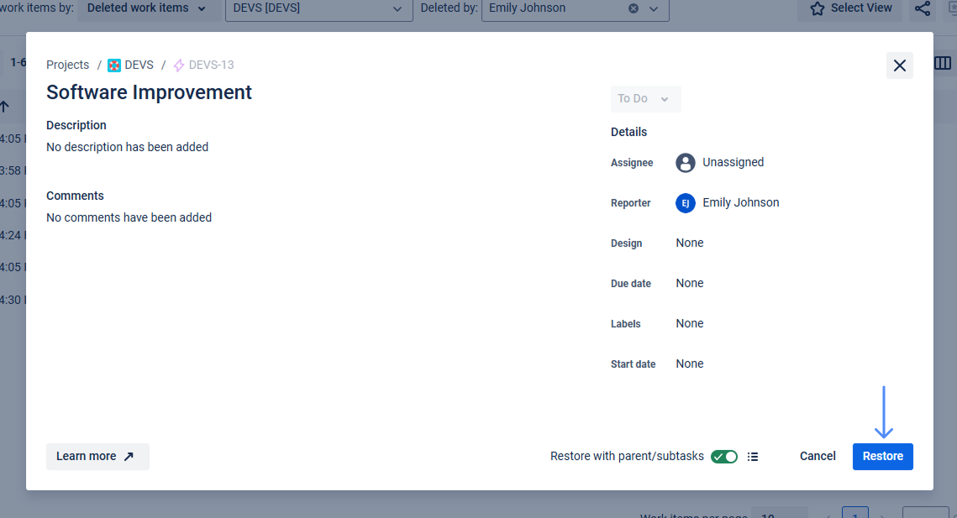This screenshot has height=518, width=957.
Task: Click the DEVS-13 epic lightning icon
Action: [178, 65]
